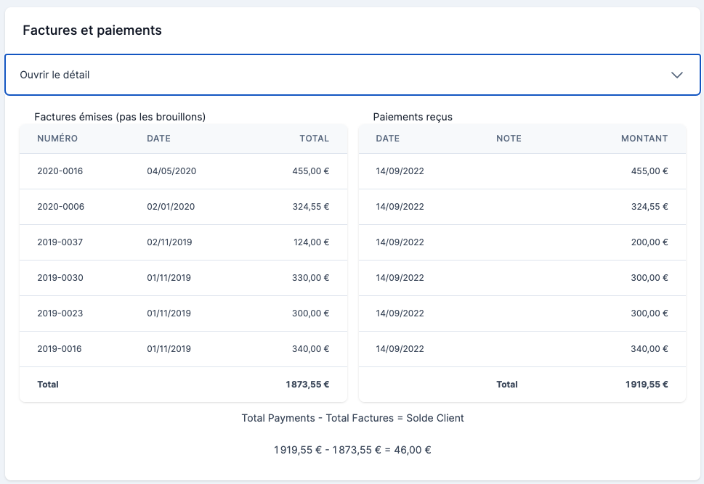Click invoice 2019-0023 row

click(60, 313)
